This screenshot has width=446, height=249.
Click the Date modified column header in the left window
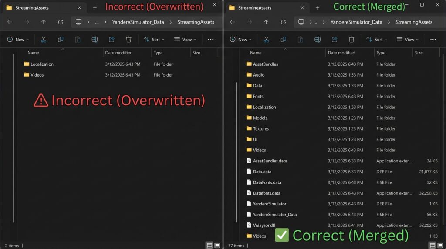point(118,53)
